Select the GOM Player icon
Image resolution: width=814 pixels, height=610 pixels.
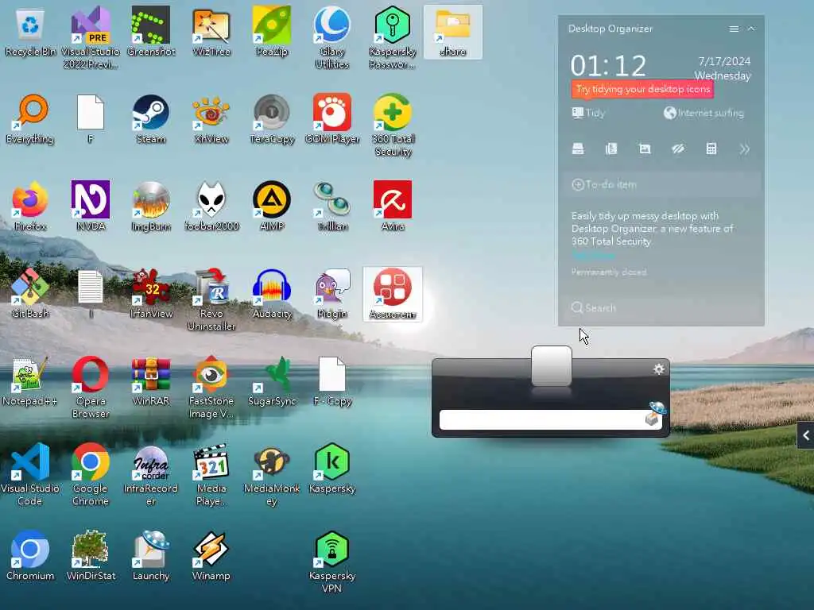(x=331, y=119)
